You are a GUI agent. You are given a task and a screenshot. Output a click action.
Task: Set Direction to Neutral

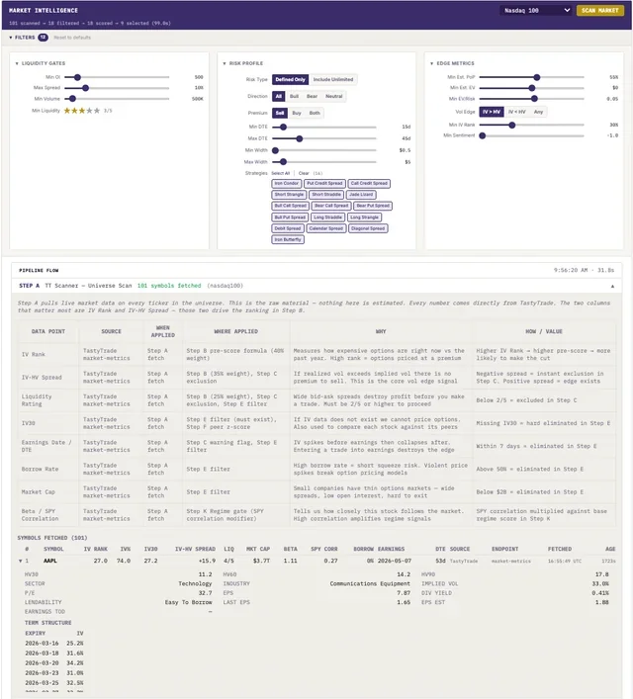(334, 96)
